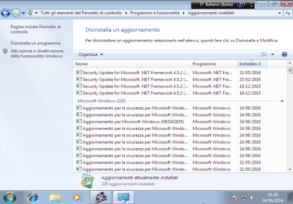
Task: Click the 226 aggiornamenti installati text
Action: pyautogui.click(x=128, y=184)
